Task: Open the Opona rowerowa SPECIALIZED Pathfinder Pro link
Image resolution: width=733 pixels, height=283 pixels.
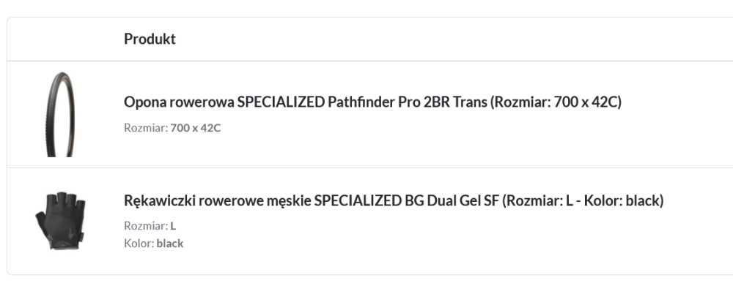Action: [372, 102]
